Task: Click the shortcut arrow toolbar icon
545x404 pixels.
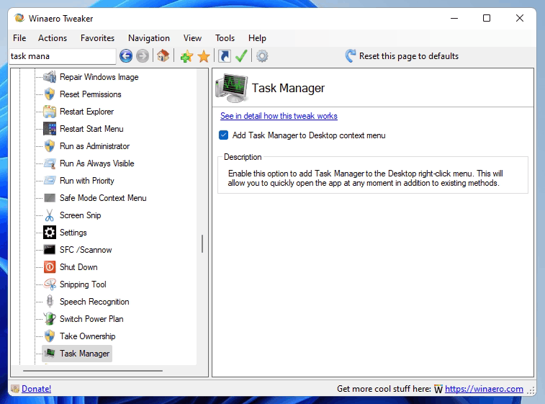Action: click(x=225, y=56)
